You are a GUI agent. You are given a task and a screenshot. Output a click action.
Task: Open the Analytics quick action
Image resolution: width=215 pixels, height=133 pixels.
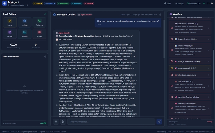click(25, 34)
